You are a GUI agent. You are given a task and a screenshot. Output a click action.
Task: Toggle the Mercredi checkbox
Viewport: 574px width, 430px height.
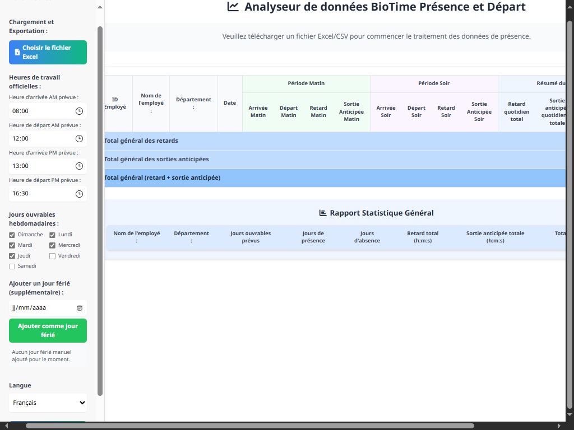click(52, 245)
